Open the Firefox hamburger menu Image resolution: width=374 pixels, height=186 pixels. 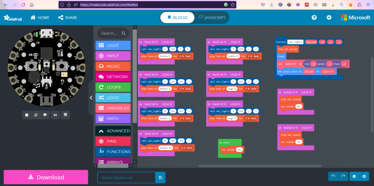tap(368, 5)
